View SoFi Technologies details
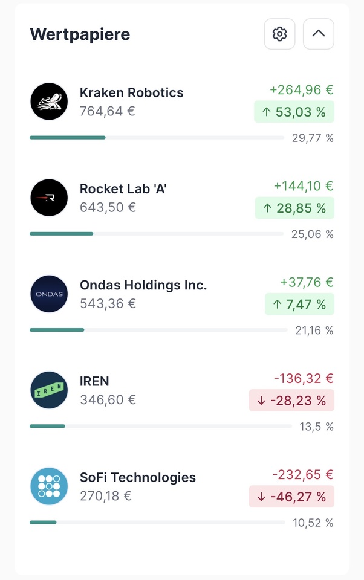 pos(137,477)
